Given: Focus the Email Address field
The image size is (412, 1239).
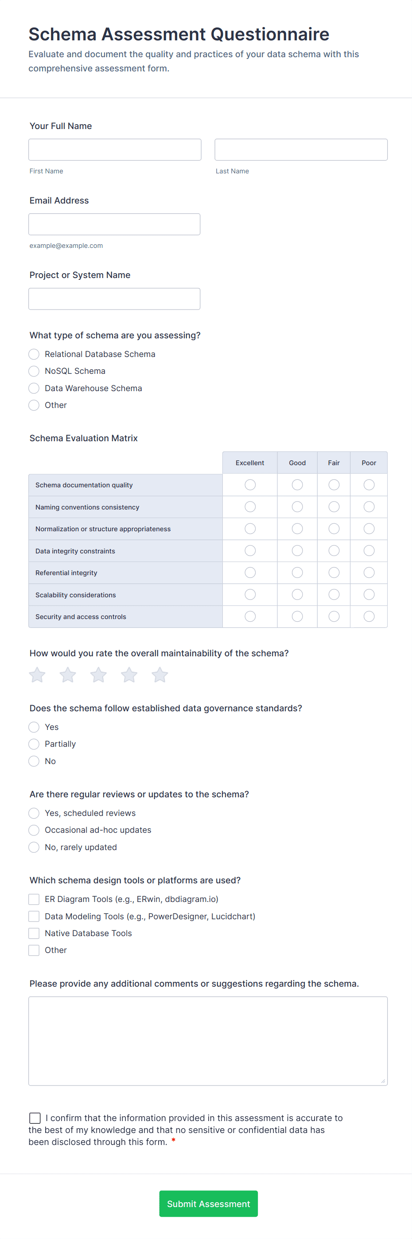Looking at the screenshot, I should pos(114,224).
